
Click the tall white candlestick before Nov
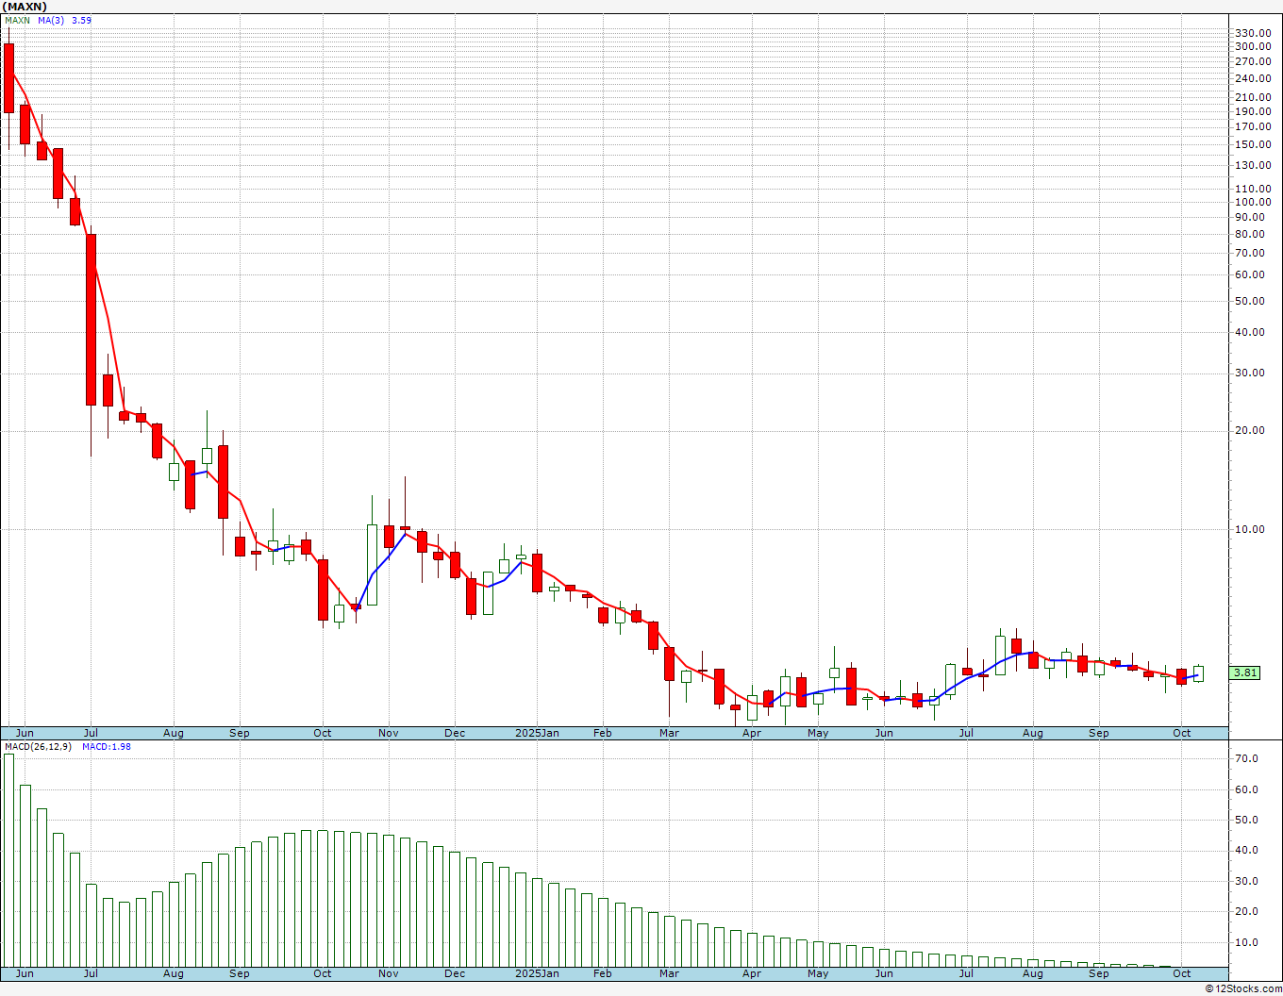coord(373,564)
